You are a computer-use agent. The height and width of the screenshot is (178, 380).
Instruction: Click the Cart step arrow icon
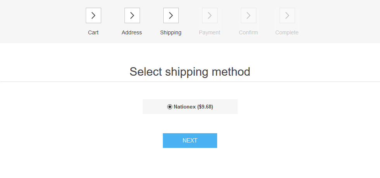pos(93,15)
